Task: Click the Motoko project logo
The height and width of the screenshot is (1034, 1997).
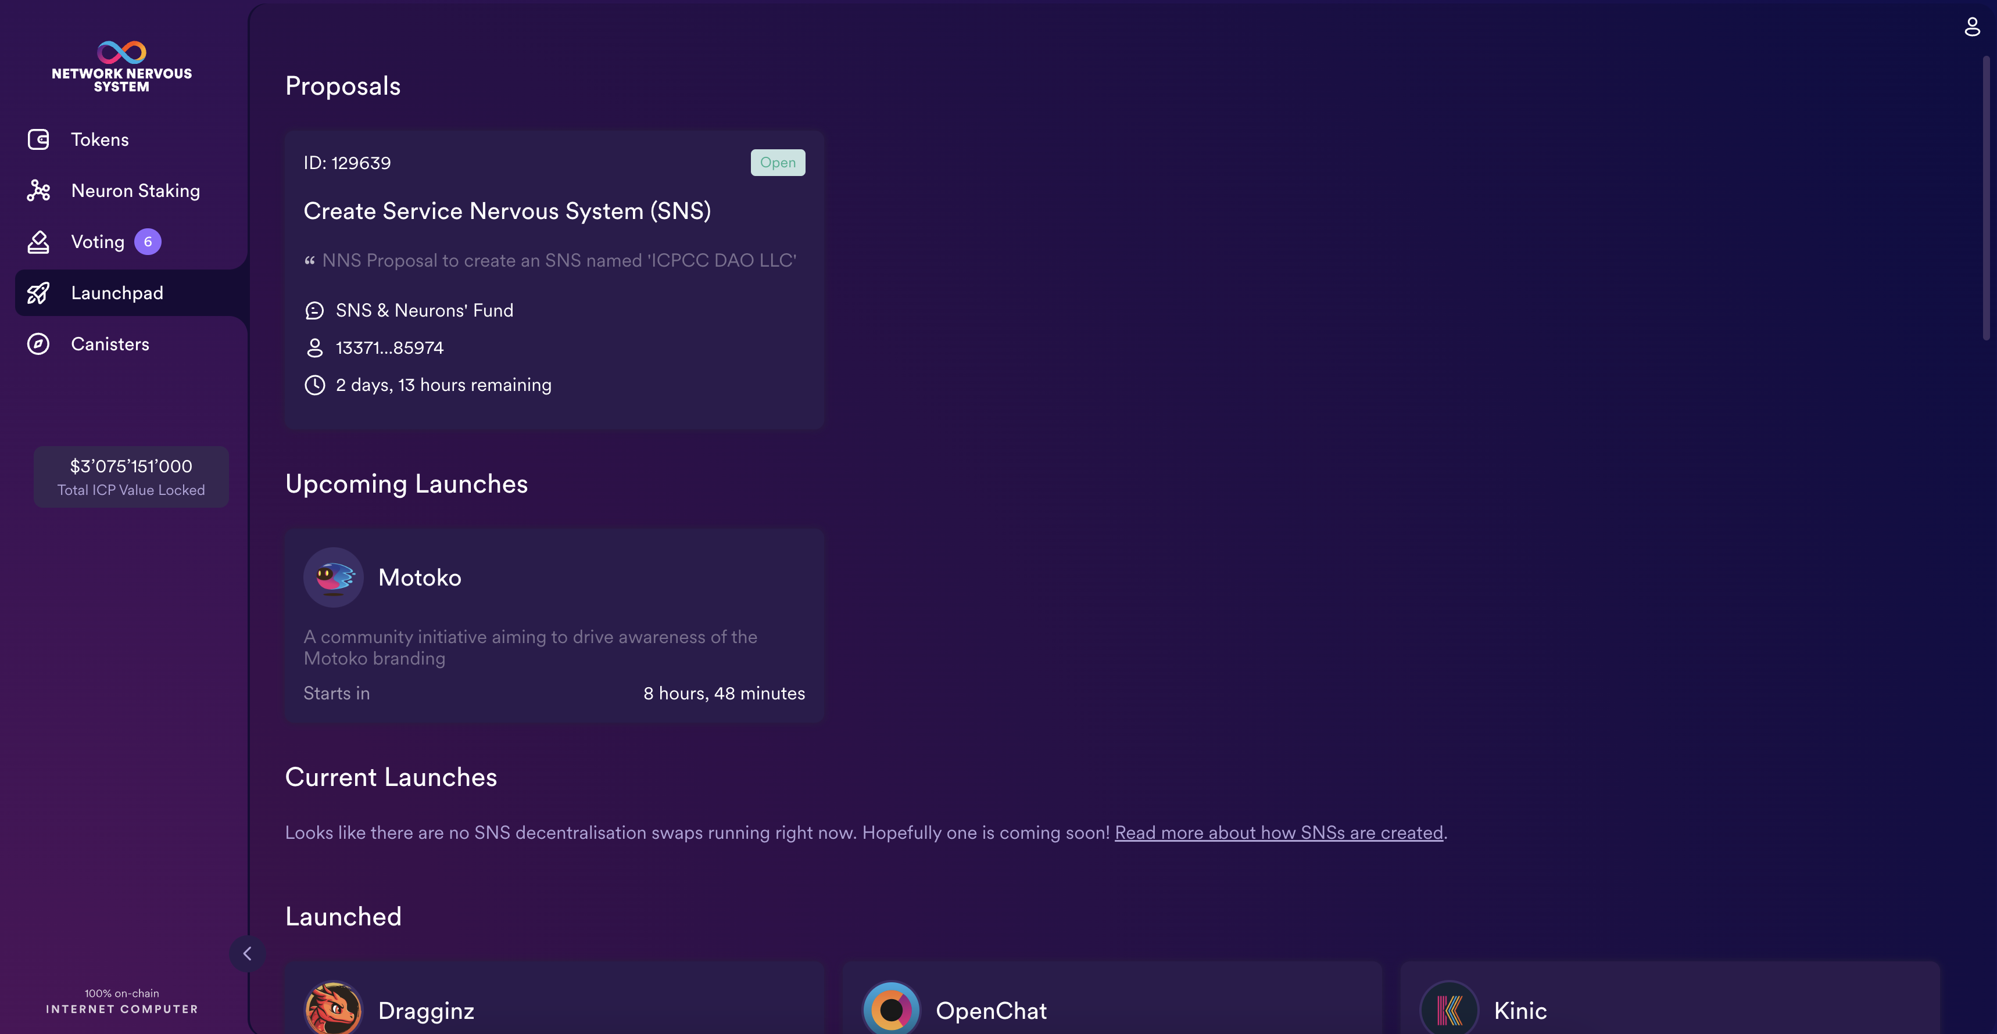Action: [334, 577]
